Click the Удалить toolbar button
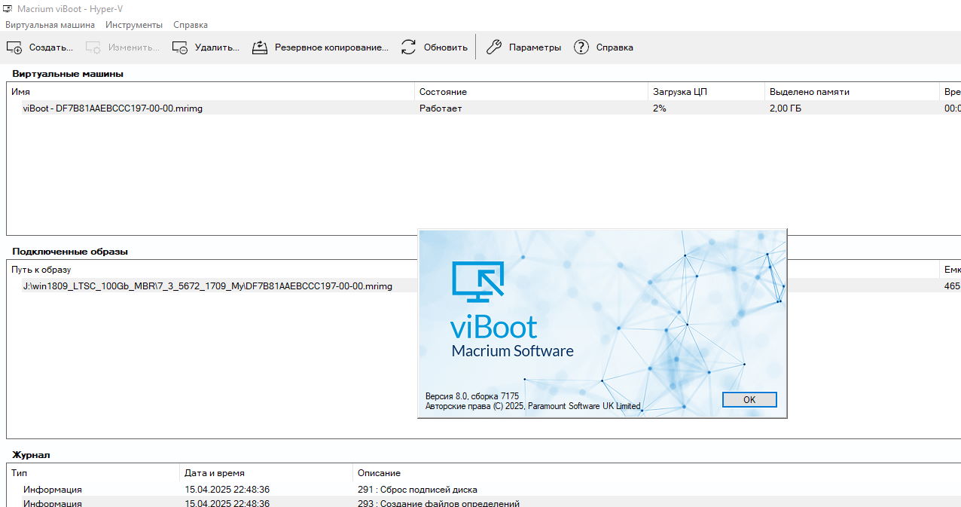The width and height of the screenshot is (961, 507). tap(206, 47)
